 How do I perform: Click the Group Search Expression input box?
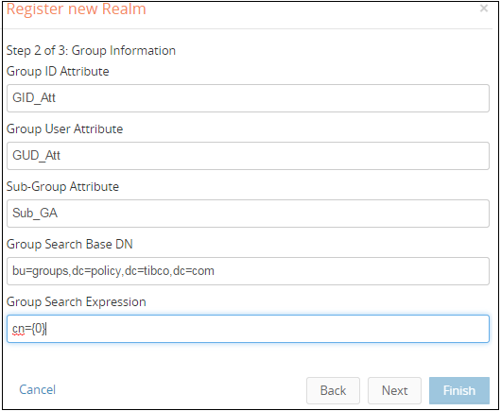248,329
